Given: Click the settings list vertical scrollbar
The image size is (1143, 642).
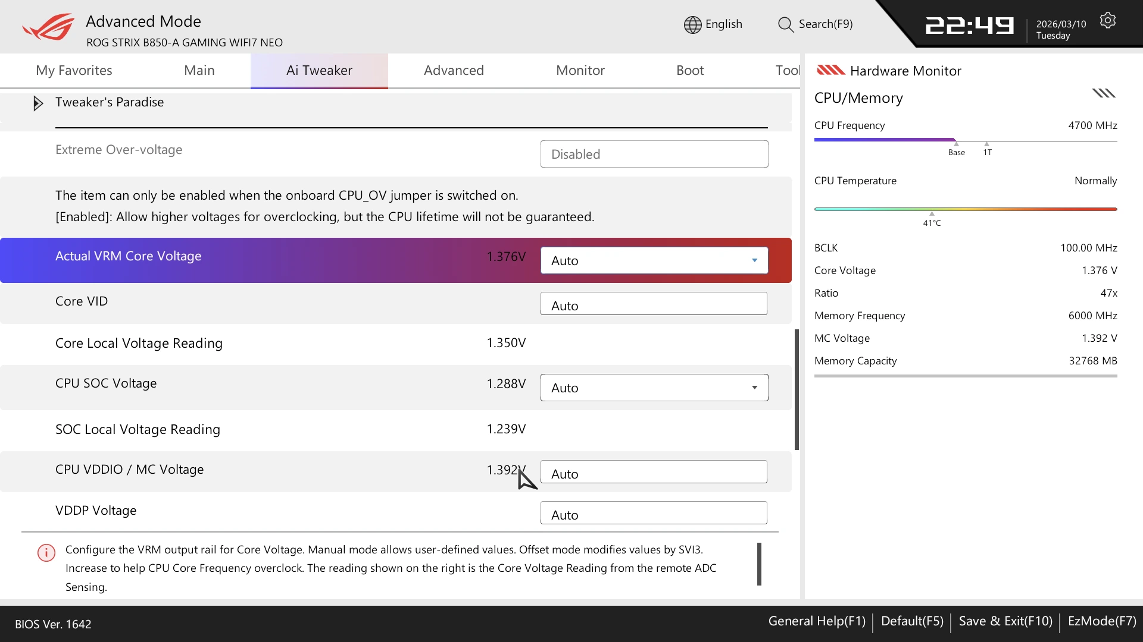Looking at the screenshot, I should coord(797,389).
